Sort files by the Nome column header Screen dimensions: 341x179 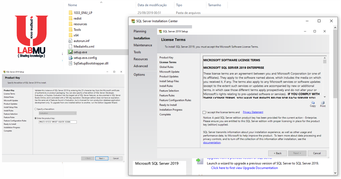[x=72, y=5]
